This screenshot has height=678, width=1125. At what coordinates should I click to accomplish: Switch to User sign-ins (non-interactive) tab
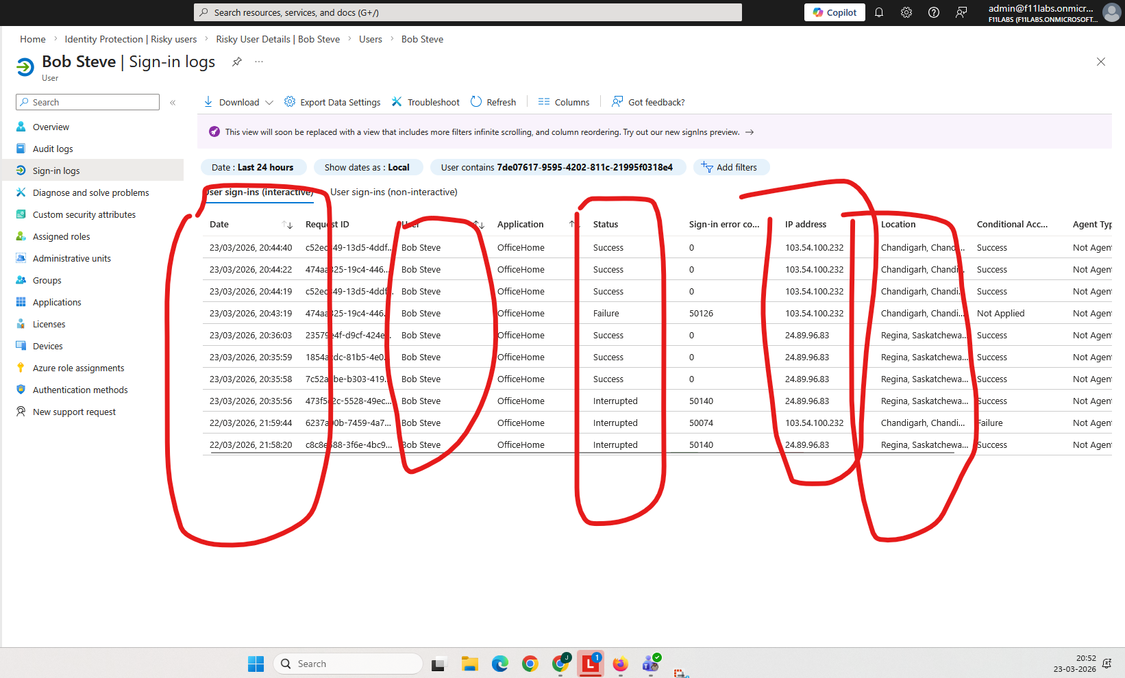point(394,192)
